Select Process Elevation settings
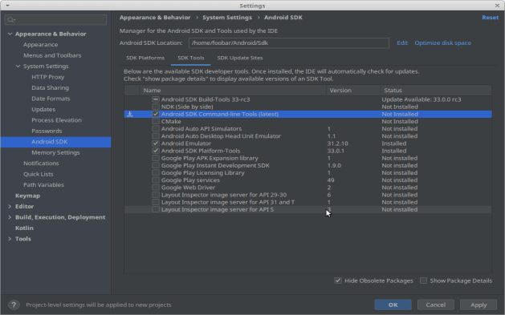This screenshot has width=505, height=315. tap(57, 120)
